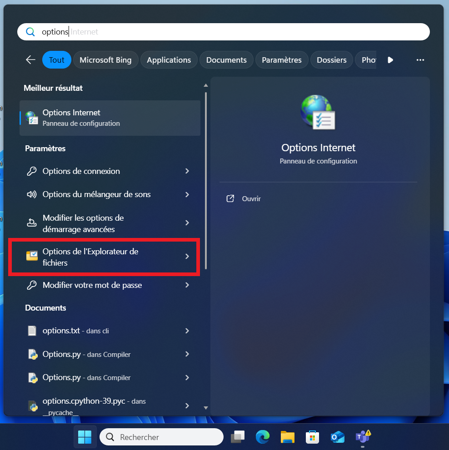Click Ouvrir to open Options Internet
This screenshot has height=450, width=449.
point(251,199)
